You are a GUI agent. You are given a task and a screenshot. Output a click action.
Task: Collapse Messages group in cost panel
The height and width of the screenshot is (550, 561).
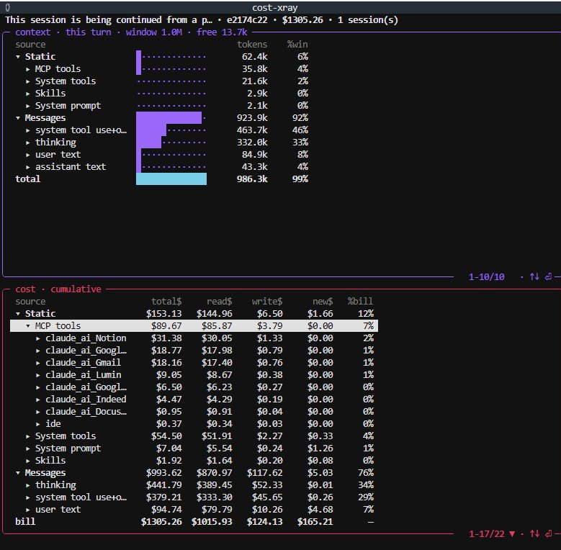18,473
